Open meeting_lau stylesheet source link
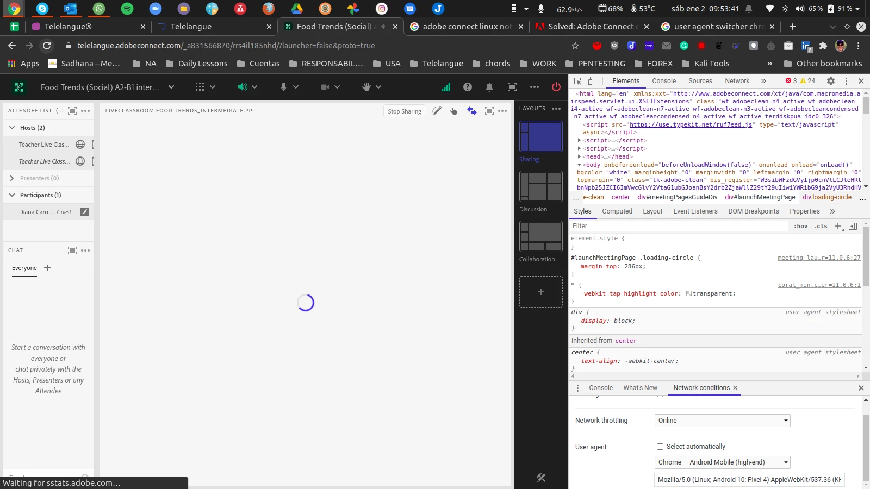Image resolution: width=870 pixels, height=489 pixels. [x=819, y=258]
